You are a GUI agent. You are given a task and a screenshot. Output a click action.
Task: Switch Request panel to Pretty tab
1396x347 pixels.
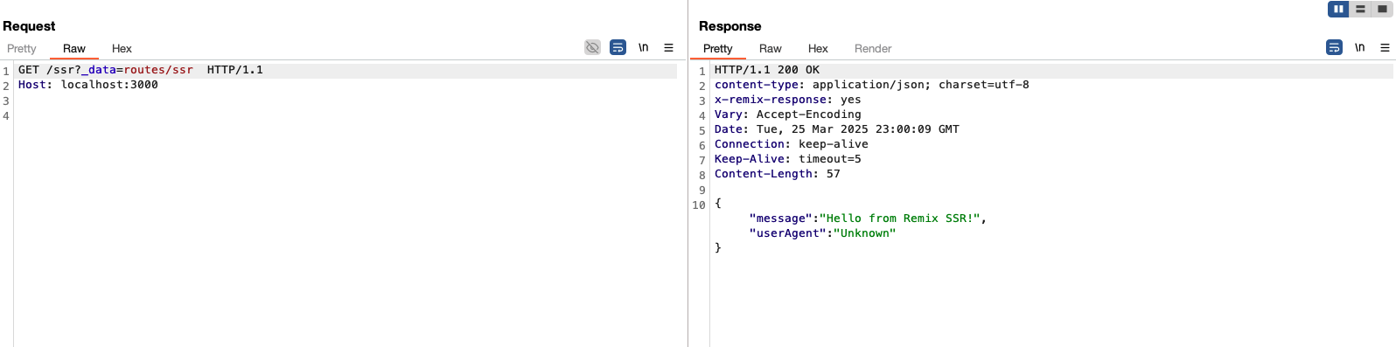(22, 49)
